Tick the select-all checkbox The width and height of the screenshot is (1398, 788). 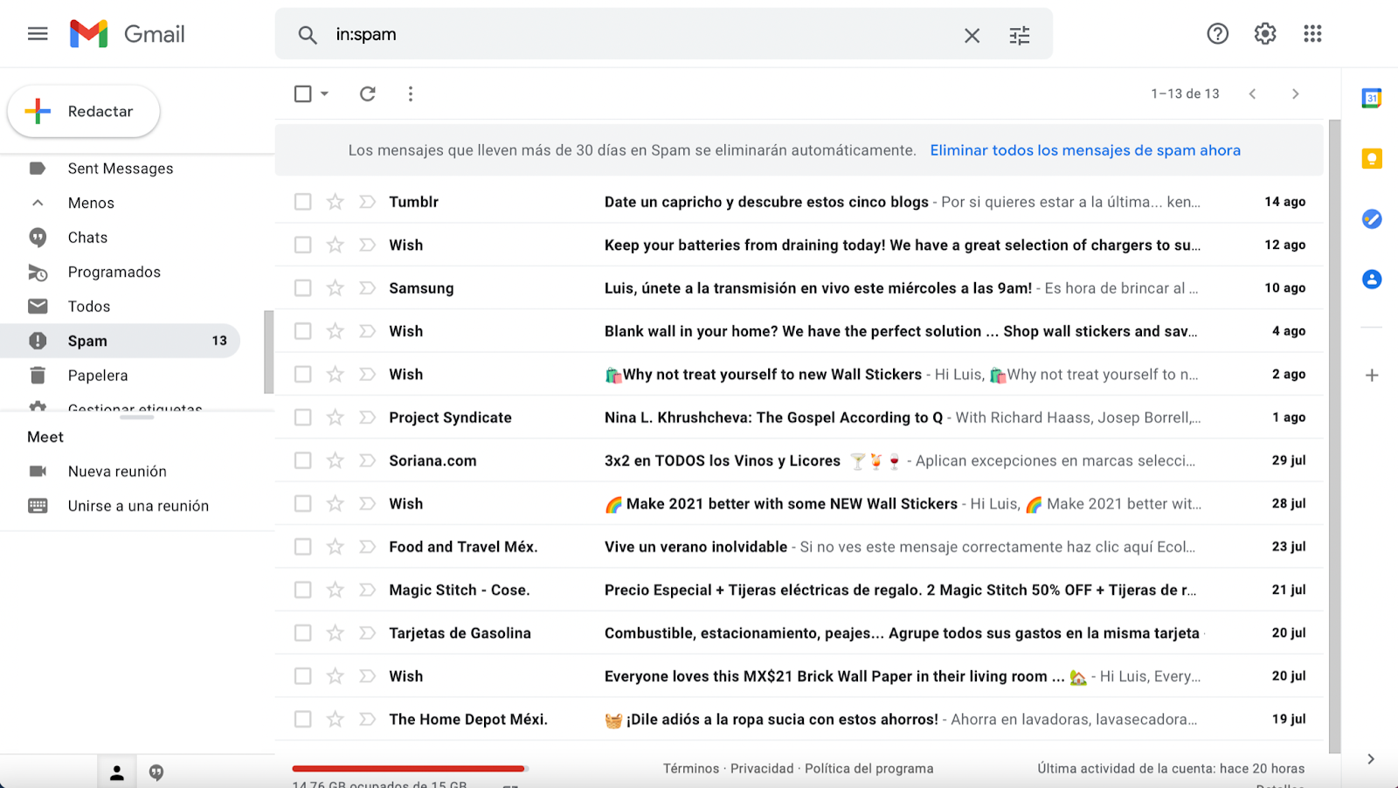(x=303, y=93)
